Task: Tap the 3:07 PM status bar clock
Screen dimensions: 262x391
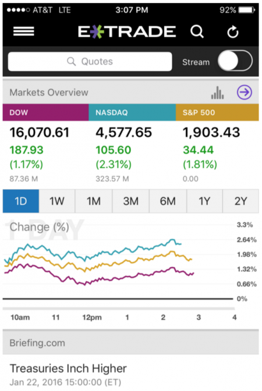Action: point(132,10)
